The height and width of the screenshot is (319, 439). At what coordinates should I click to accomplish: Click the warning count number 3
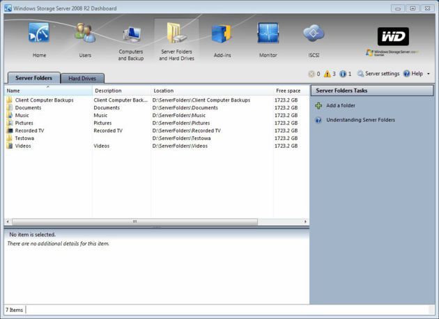(334, 74)
